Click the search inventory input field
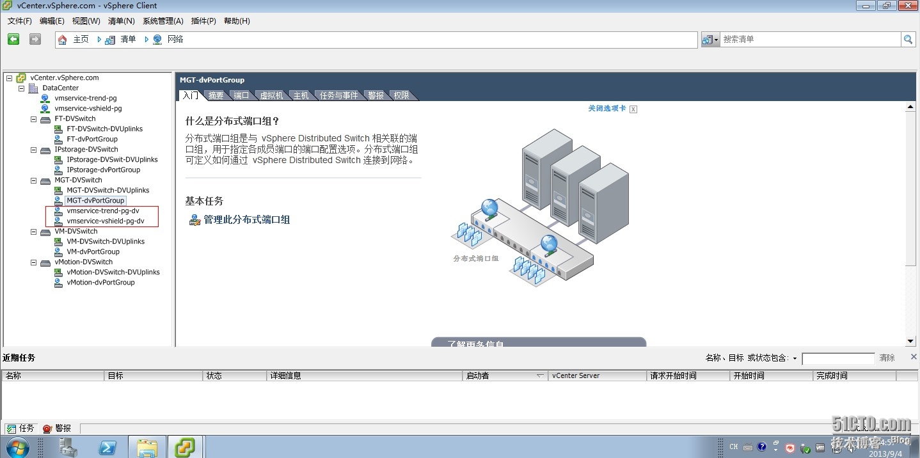Screen dimensions: 920x458 [811, 40]
